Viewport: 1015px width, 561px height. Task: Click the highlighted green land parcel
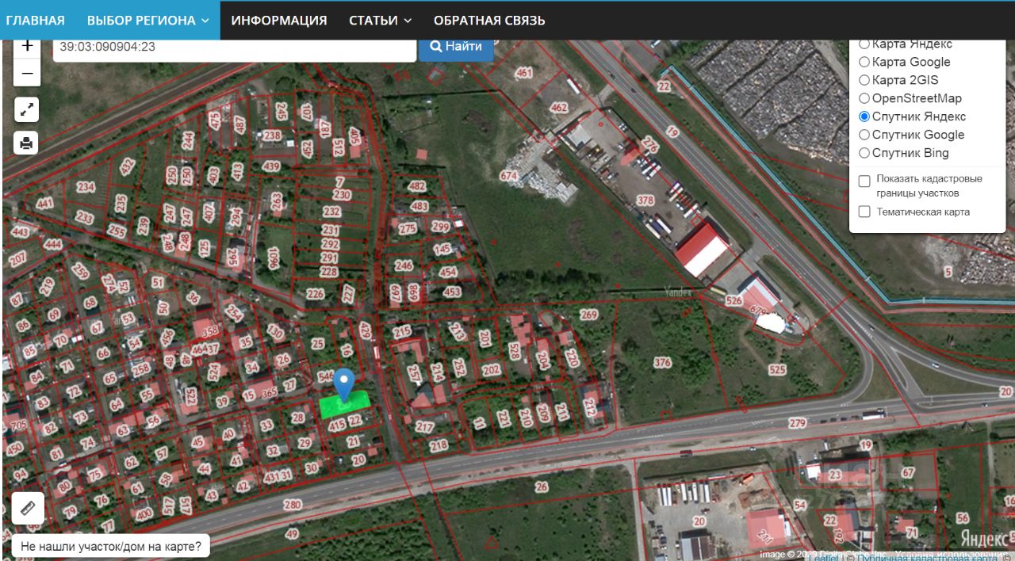pos(345,404)
